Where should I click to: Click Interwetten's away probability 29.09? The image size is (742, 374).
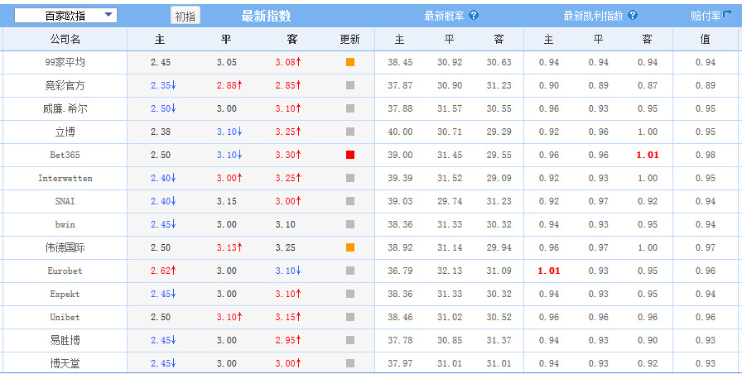click(x=499, y=178)
